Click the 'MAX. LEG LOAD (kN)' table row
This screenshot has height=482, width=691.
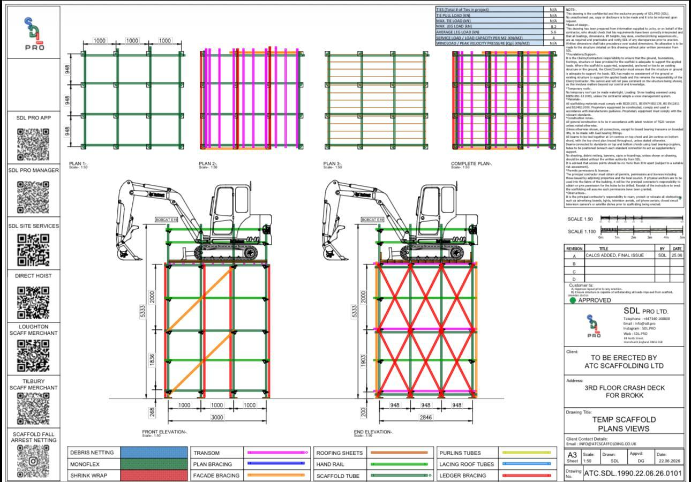point(499,26)
